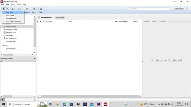The width and height of the screenshot is (191, 107).
Task: Open Premiere Pro from the taskbar
Action: point(99,104)
